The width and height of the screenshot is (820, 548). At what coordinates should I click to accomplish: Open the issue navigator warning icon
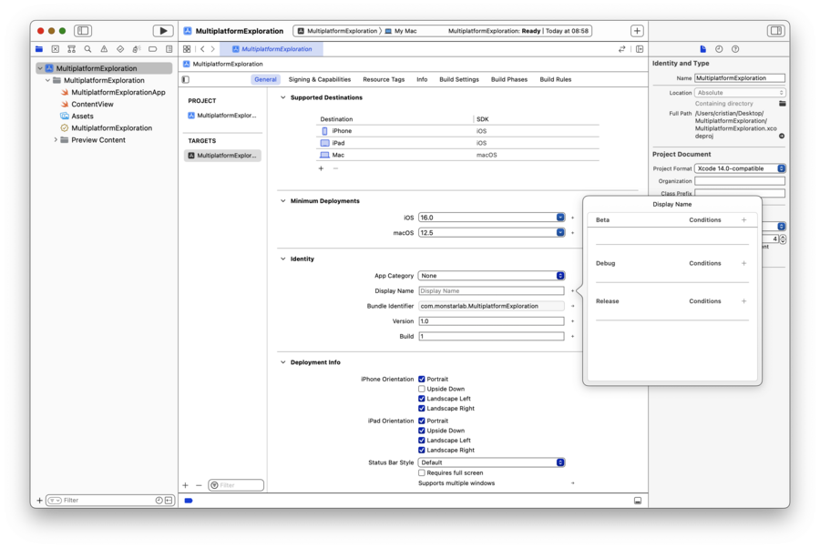(104, 49)
